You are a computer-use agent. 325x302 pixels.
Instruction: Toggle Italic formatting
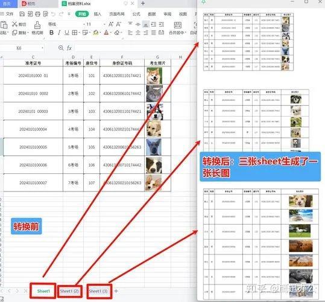[x=59, y=33]
